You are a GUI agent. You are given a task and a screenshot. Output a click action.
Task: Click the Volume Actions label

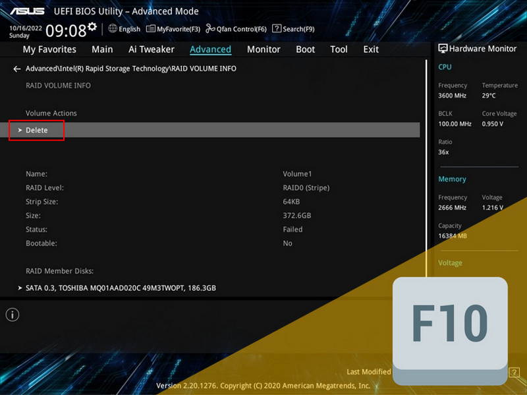[51, 113]
